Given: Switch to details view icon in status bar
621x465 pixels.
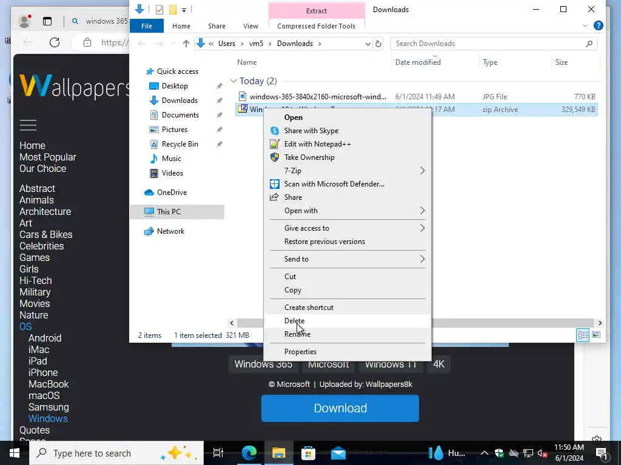Looking at the screenshot, I should 583,335.
